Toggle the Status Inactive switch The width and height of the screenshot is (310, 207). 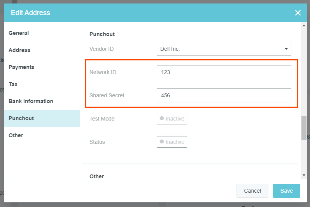pos(172,142)
